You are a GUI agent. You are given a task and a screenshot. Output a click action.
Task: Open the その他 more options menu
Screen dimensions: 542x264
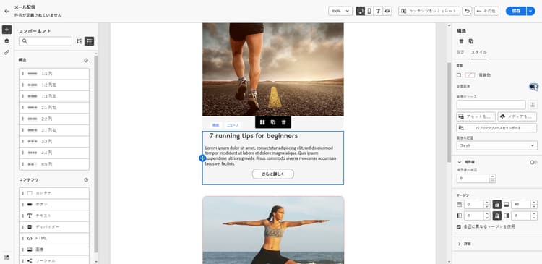(486, 11)
